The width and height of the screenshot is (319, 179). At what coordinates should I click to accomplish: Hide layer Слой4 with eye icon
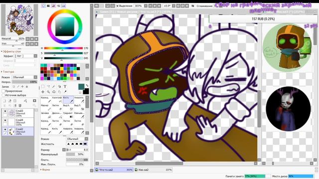[x=5, y=120]
